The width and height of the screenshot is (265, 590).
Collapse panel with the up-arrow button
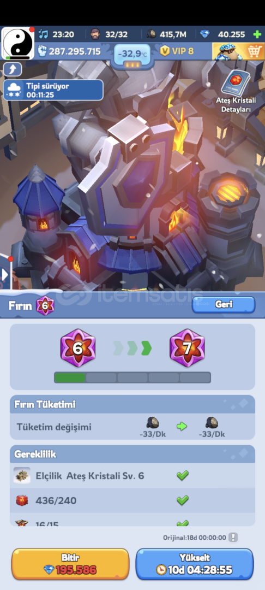(x=13, y=69)
